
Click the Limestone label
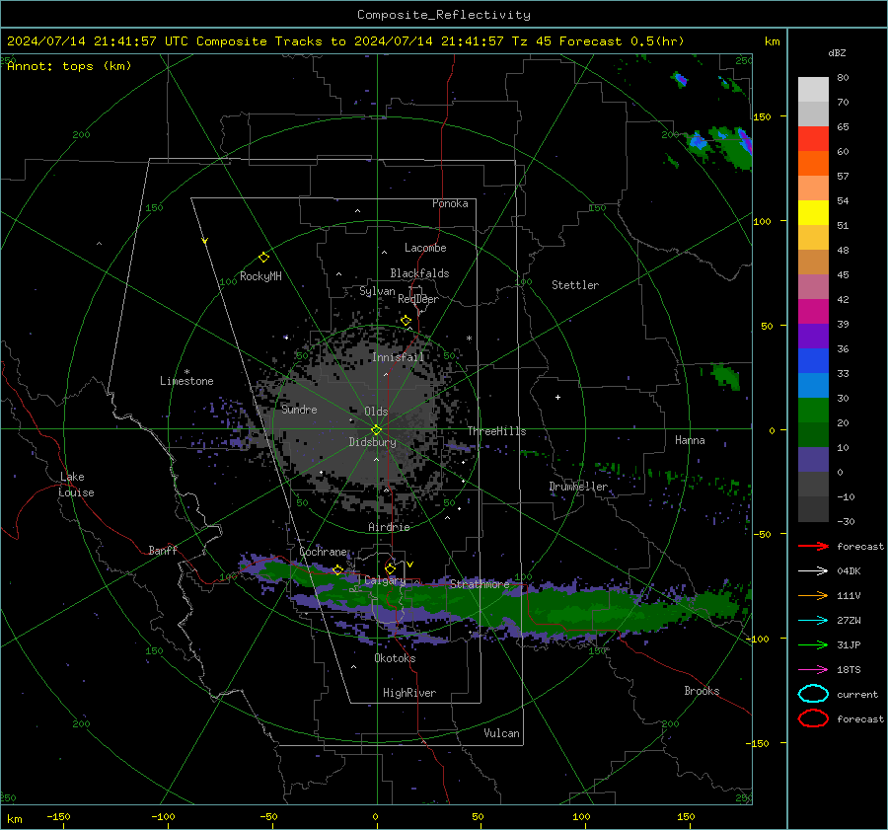tap(186, 381)
